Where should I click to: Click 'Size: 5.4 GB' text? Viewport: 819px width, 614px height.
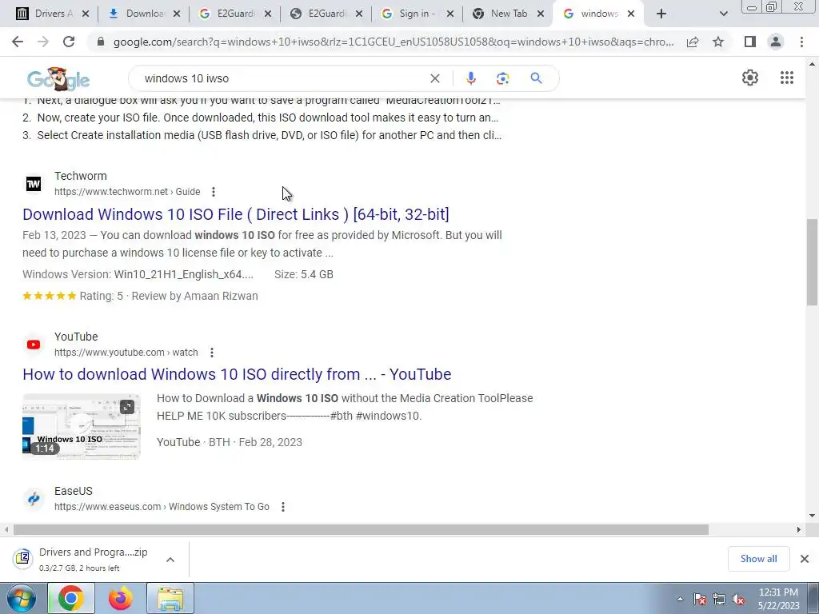pos(303,274)
